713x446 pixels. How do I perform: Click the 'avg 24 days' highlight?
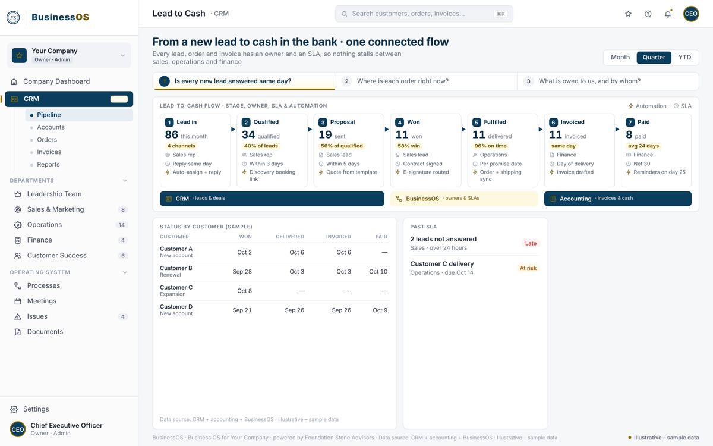[643, 146]
